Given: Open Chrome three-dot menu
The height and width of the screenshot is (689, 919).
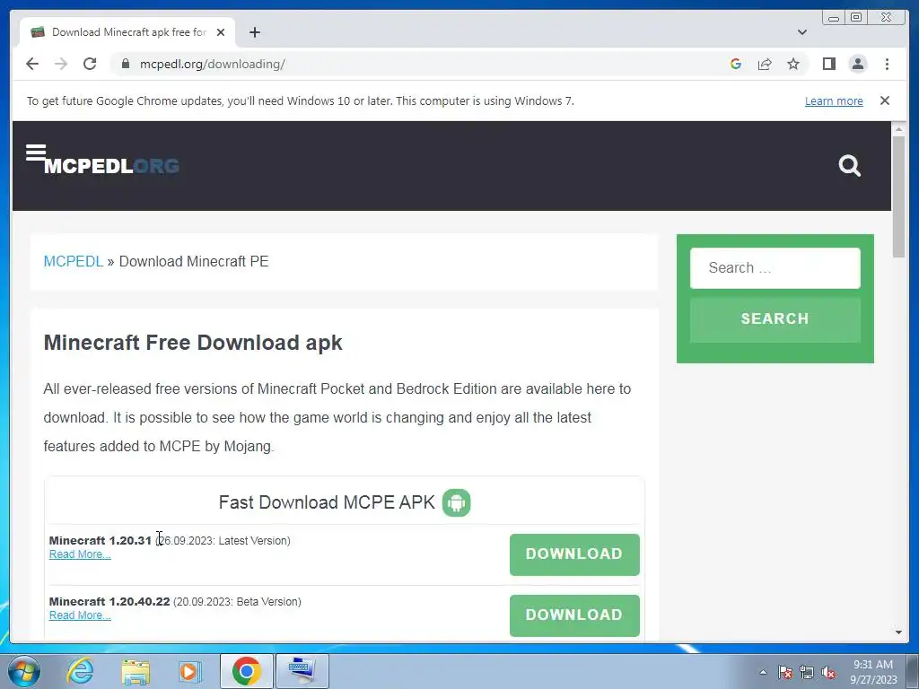Looking at the screenshot, I should (887, 64).
